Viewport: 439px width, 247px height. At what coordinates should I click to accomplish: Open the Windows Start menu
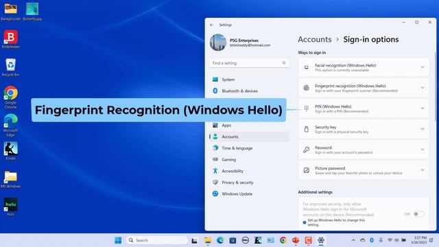[x=118, y=240]
